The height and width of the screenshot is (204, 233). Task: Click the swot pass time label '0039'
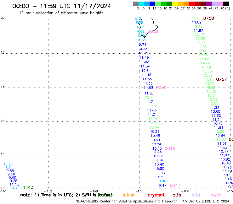[x=161, y=88]
